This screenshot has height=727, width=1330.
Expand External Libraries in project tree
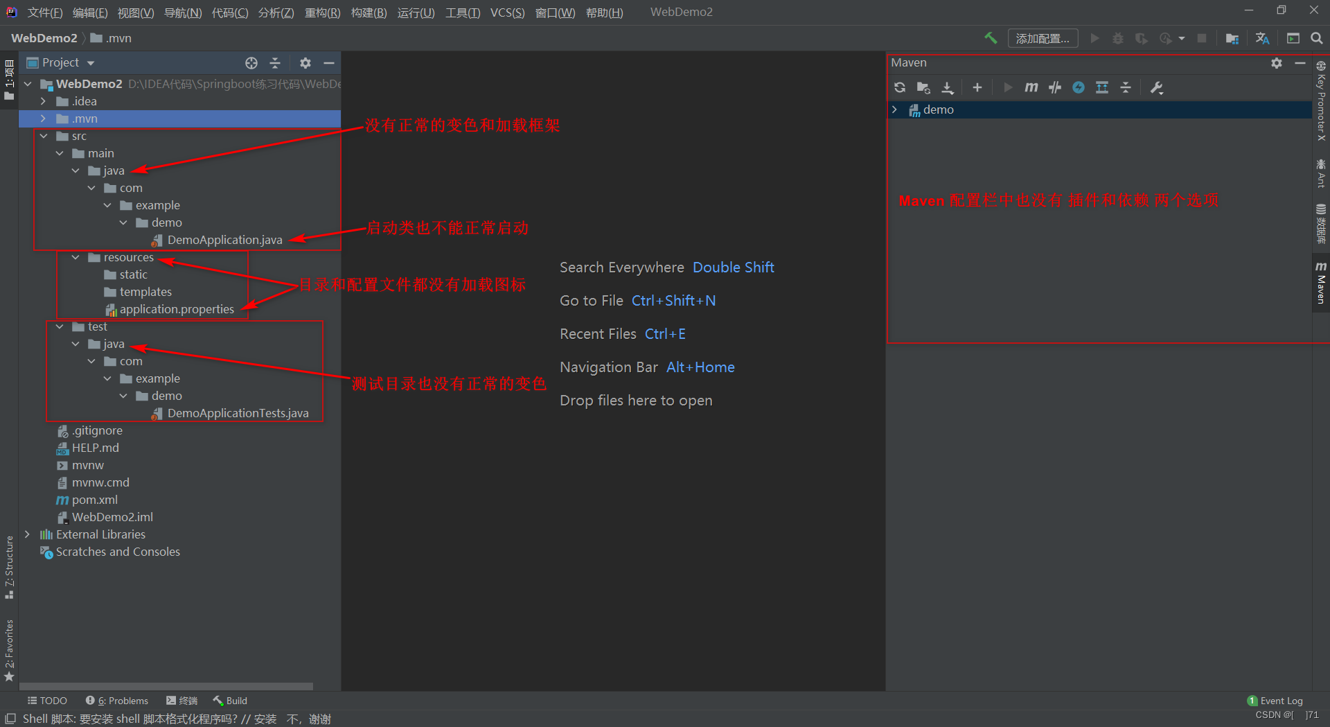tap(27, 534)
